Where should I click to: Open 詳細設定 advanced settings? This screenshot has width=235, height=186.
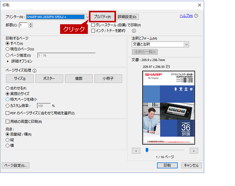coord(127,17)
